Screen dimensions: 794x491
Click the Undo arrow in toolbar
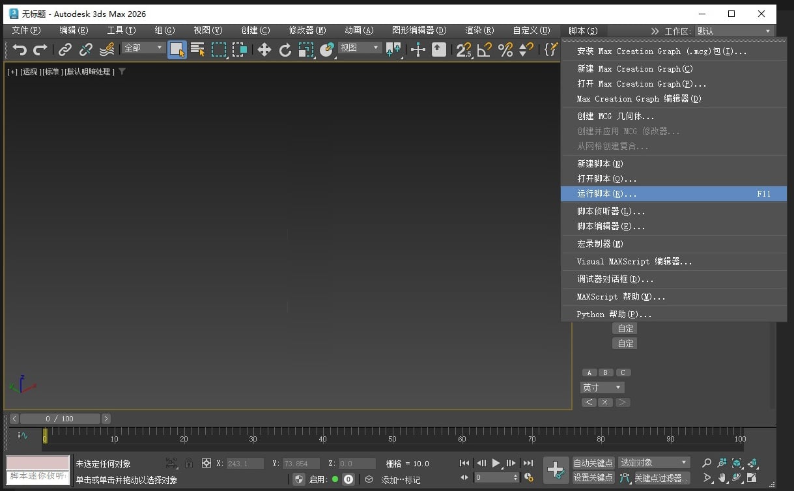20,49
